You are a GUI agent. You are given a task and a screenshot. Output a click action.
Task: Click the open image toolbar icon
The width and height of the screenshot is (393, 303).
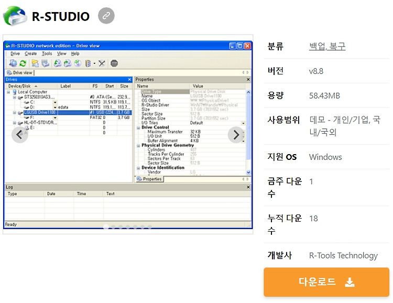click(68, 63)
